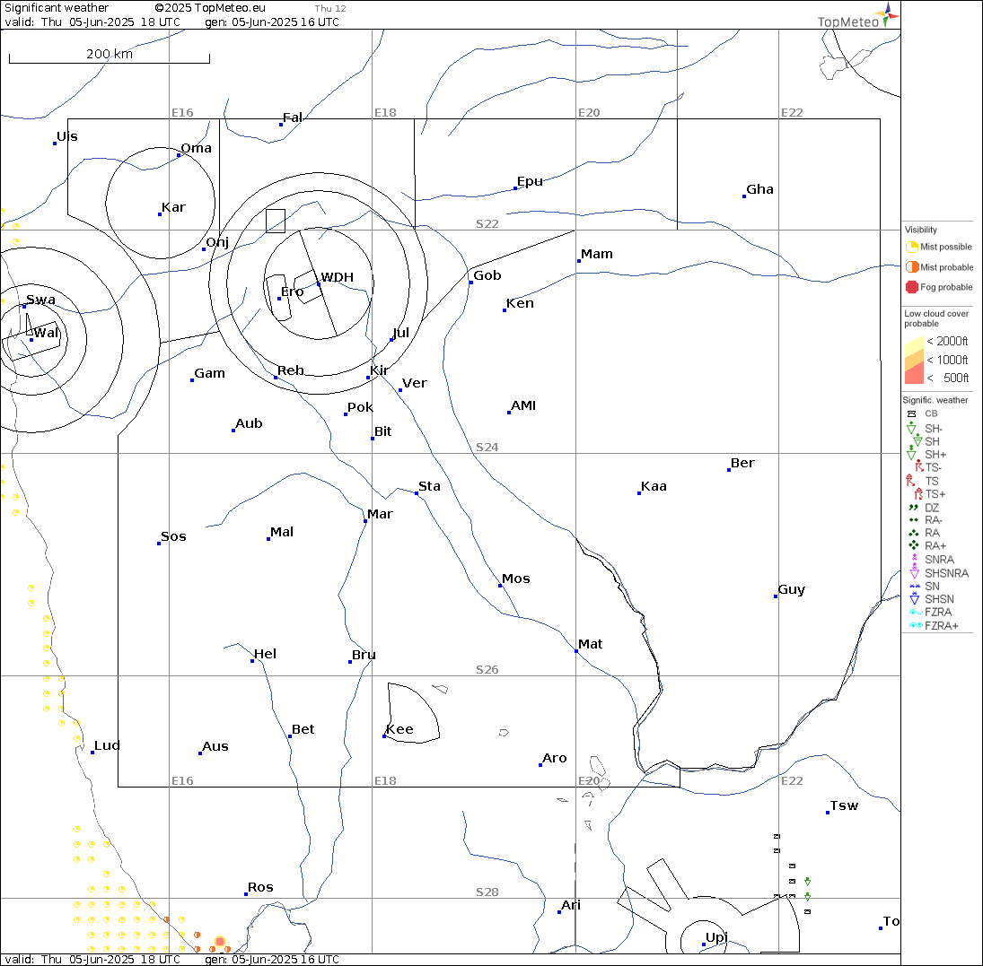
Task: Click the FZRA freezing rain symbol
Action: [x=916, y=612]
